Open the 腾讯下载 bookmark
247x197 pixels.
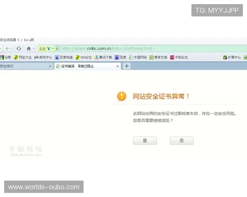pyautogui.click(x=103, y=57)
